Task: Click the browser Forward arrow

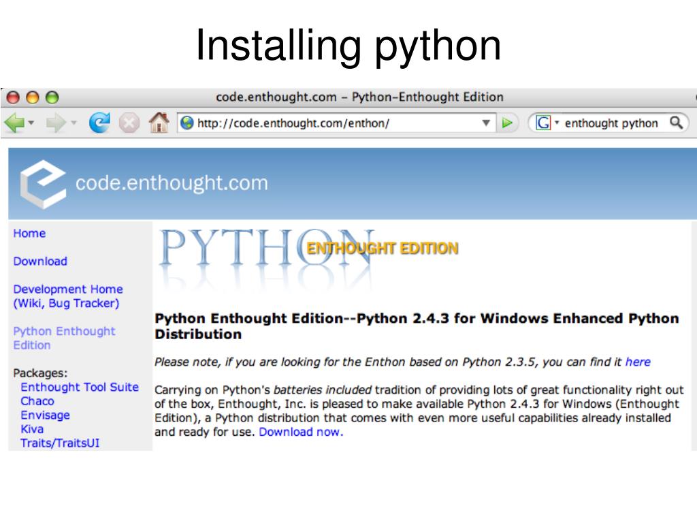Action: [56, 123]
